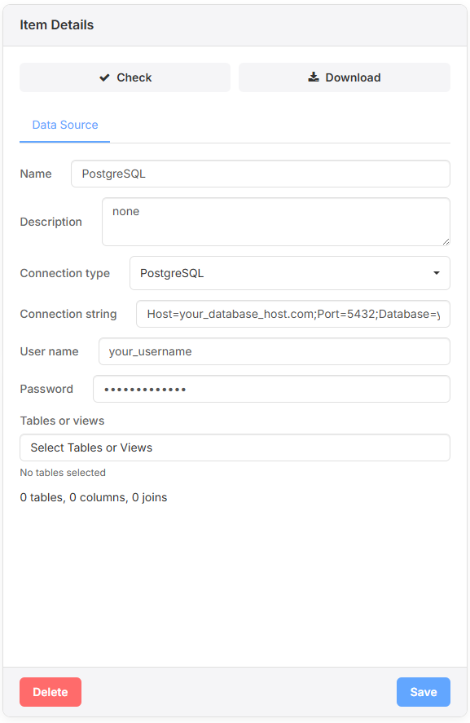Click the dropdown caret beside PostgreSQL connection type

(437, 273)
